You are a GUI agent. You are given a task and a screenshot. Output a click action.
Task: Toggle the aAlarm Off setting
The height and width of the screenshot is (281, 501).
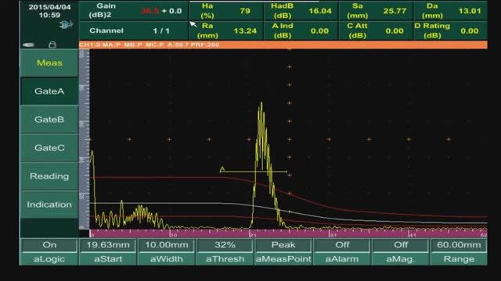pyautogui.click(x=342, y=251)
